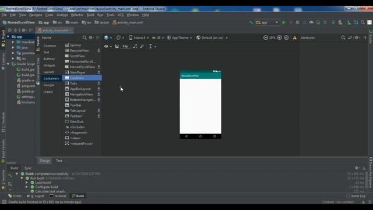Open the TODO tool window
This screenshot has height=210, width=373.
15,196
